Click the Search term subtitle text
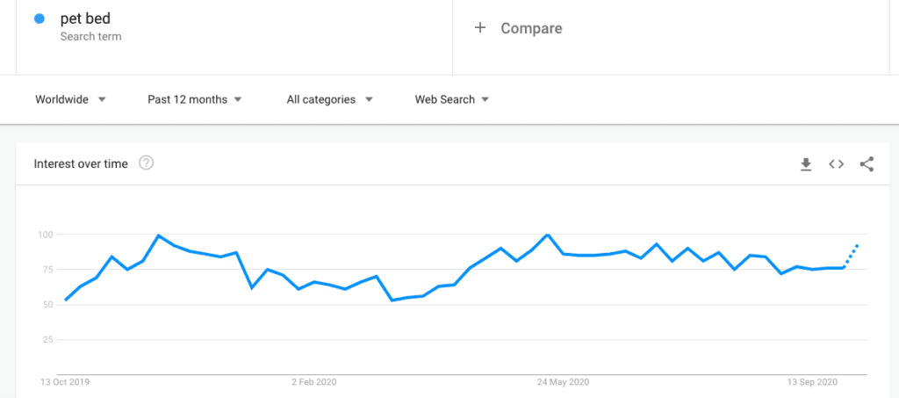 point(90,37)
